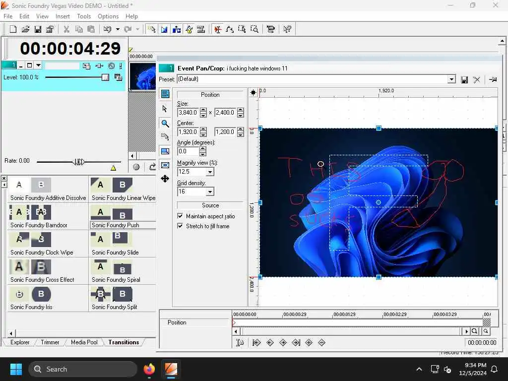Click the track Level slider handle
Screen dimensions: 508x381
click(x=105, y=77)
